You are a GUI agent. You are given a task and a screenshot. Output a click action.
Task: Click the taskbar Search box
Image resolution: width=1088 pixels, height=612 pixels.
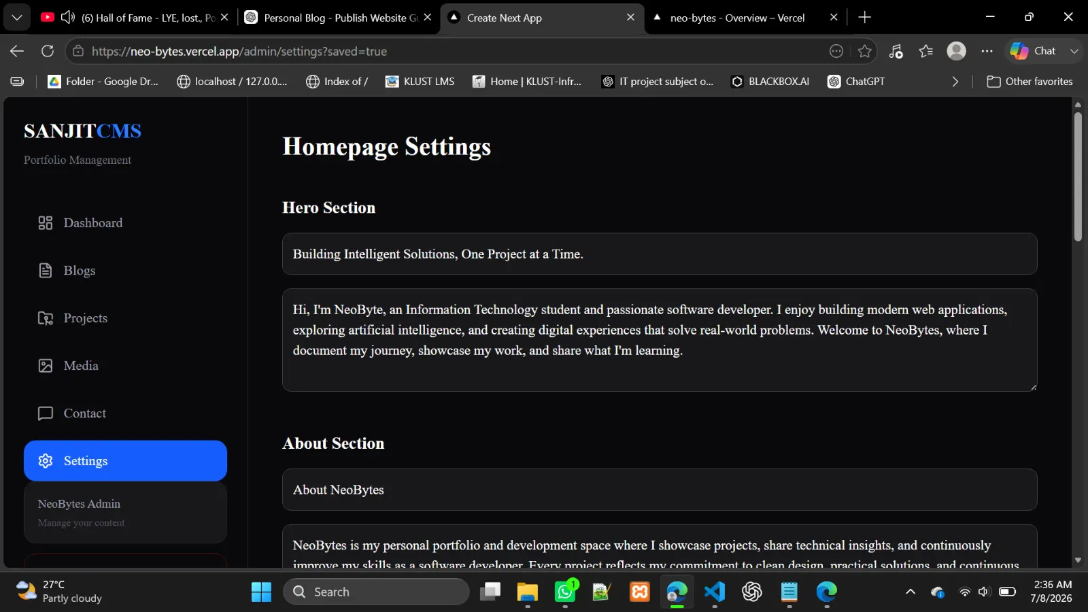tap(376, 592)
